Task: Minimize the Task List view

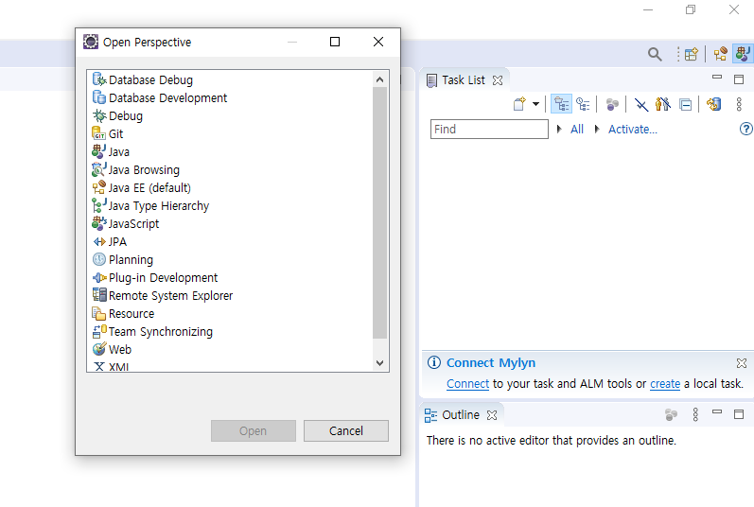Action: click(x=717, y=77)
